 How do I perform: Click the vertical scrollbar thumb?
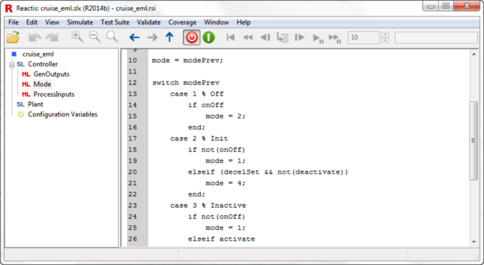click(x=474, y=141)
